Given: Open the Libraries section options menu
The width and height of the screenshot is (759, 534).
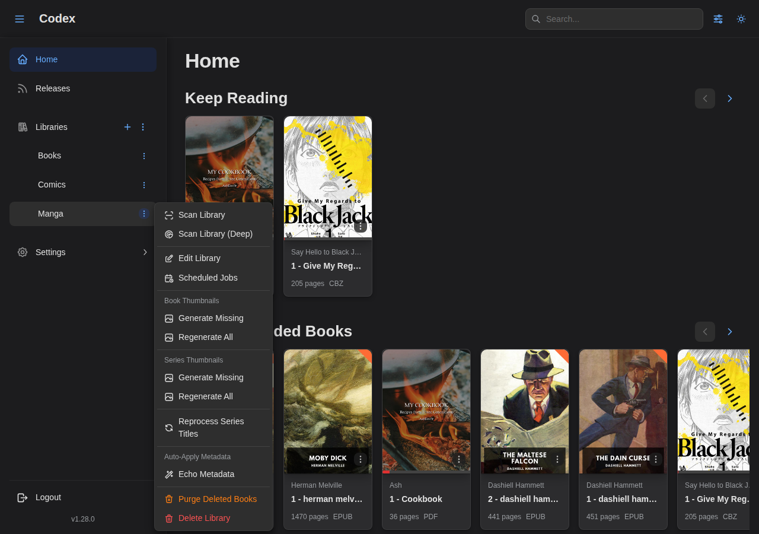Looking at the screenshot, I should pyautogui.click(x=143, y=127).
